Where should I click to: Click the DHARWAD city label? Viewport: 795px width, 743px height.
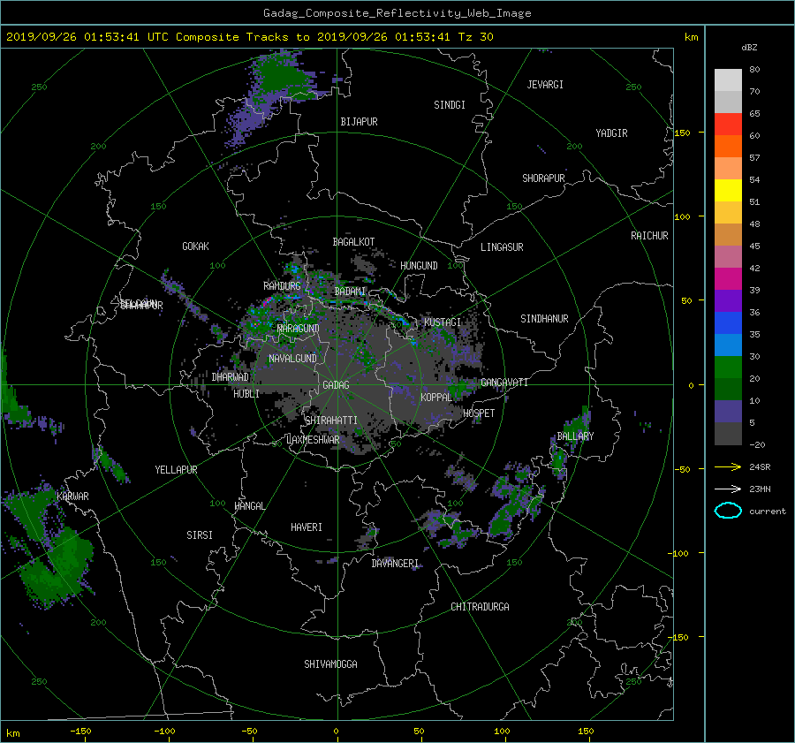(231, 377)
